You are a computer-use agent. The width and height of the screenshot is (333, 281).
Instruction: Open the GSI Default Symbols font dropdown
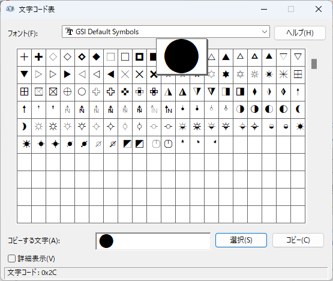pyautogui.click(x=166, y=32)
